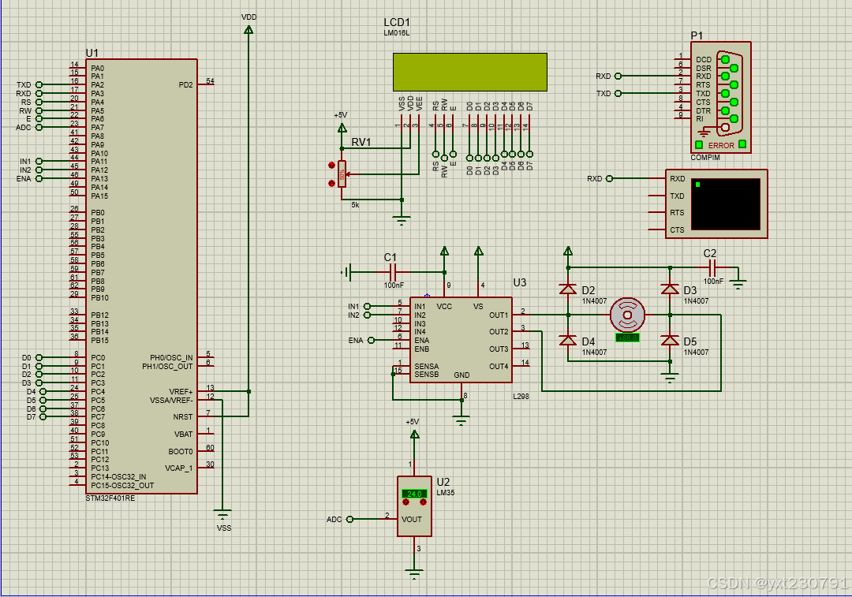Select the VSS ground symbol below U1
Screen dimensions: 852x597
pos(222,514)
